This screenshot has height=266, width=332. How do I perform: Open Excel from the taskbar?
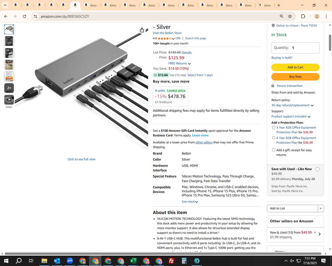(x=133, y=261)
